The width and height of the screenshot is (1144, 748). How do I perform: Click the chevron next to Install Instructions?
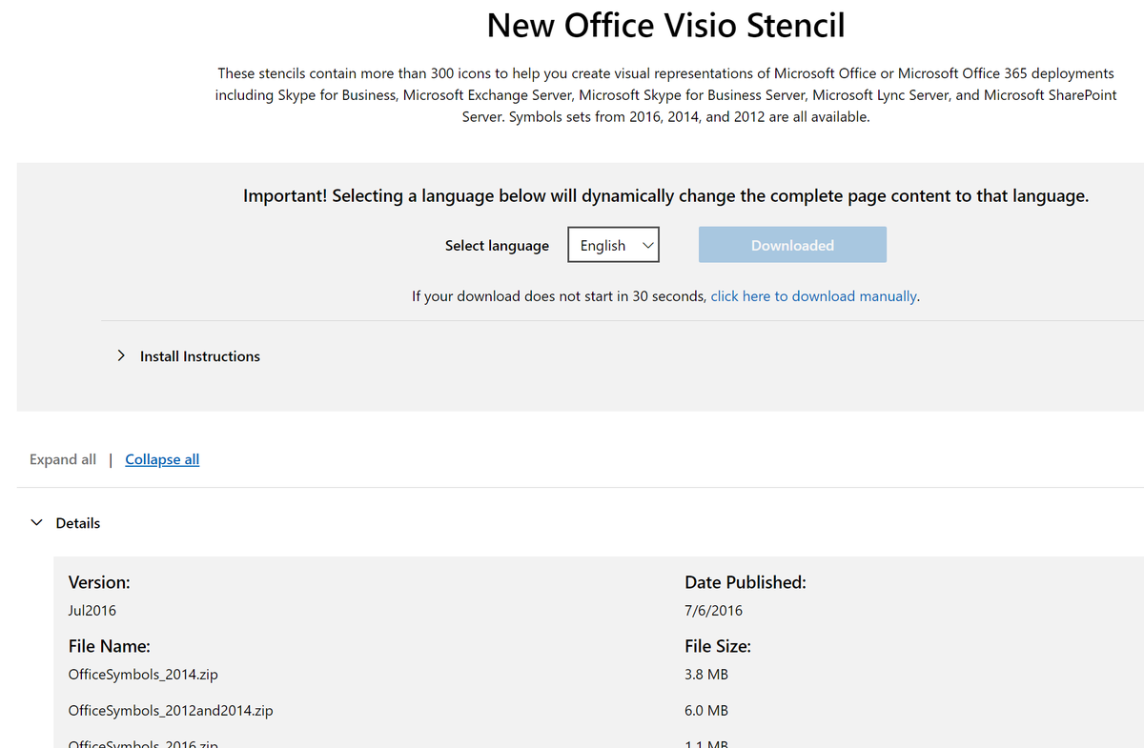[x=121, y=355]
